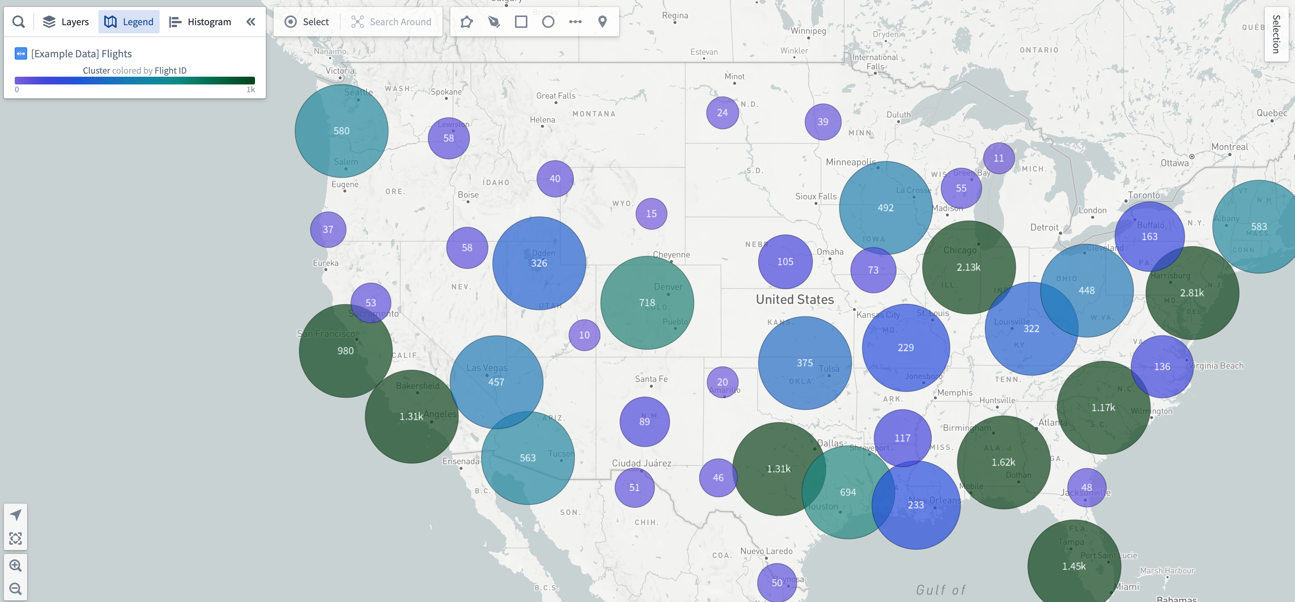Click the 2.81k cluster near Harrisburg
1295x602 pixels.
point(1192,292)
